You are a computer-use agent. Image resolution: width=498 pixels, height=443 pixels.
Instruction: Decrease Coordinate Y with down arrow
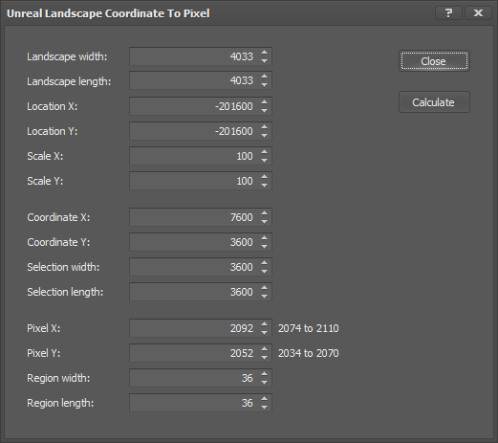[264, 246]
